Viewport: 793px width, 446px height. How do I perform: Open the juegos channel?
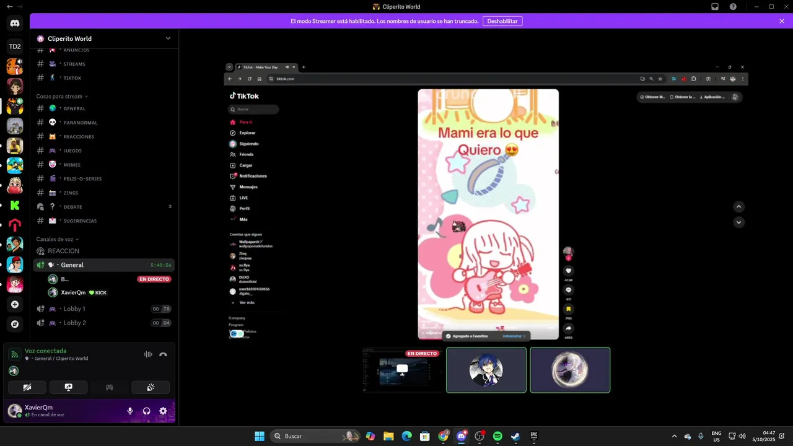pos(103,151)
